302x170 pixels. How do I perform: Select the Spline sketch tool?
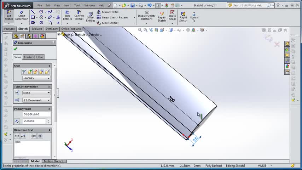[x=50, y=12]
